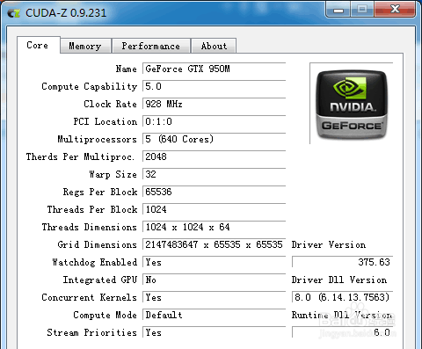Image resolution: width=422 pixels, height=349 pixels.
Task: Click the Clock Rate value 928 MHz
Action: (x=215, y=104)
